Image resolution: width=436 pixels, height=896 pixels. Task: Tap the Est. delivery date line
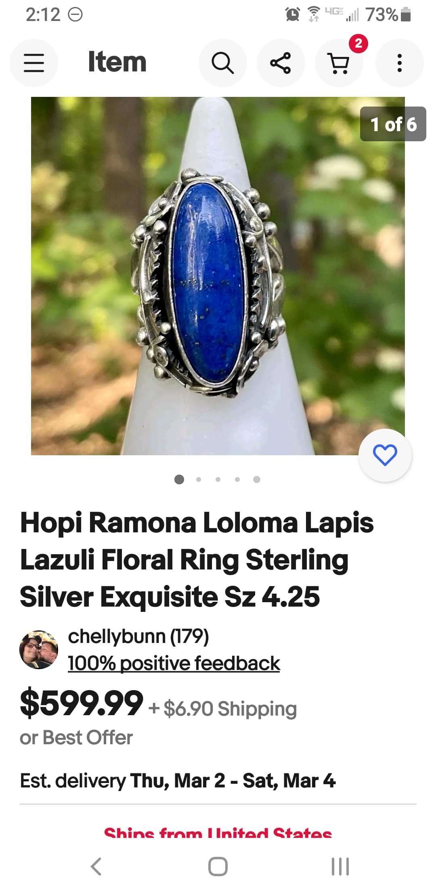[178, 781]
